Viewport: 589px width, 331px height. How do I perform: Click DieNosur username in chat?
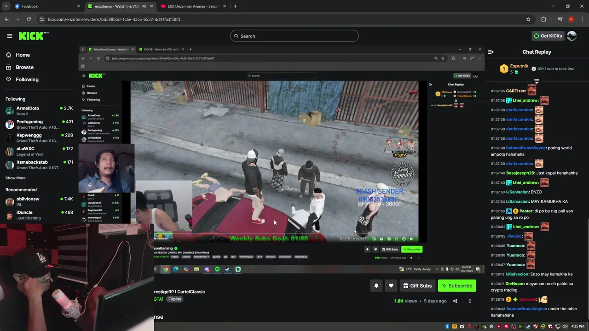[x=517, y=284]
